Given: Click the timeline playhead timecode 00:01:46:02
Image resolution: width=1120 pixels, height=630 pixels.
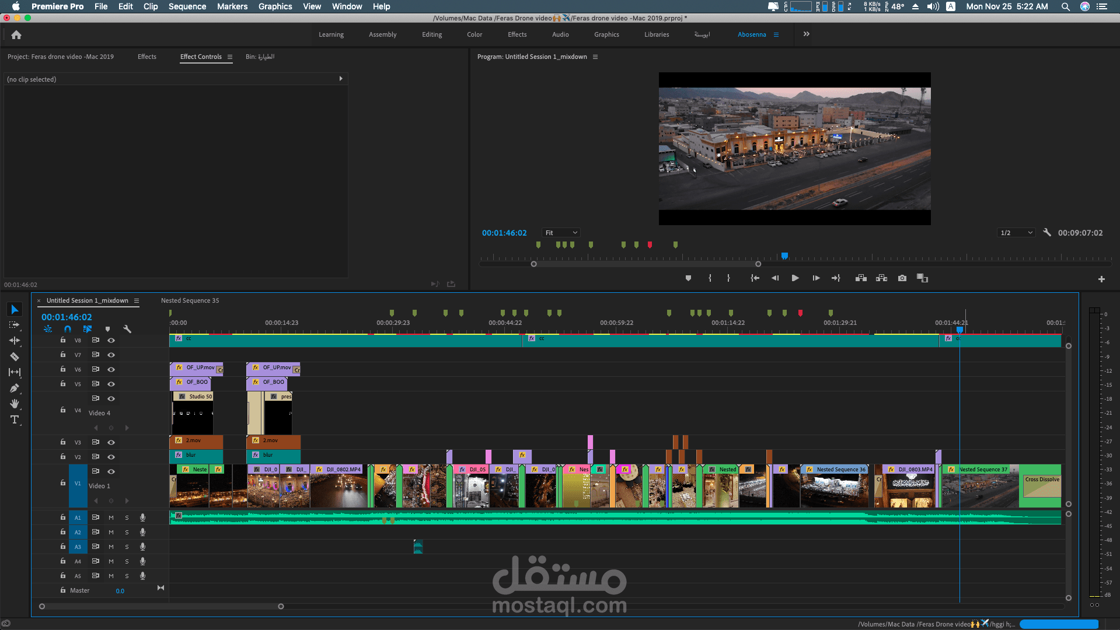Looking at the screenshot, I should (67, 317).
